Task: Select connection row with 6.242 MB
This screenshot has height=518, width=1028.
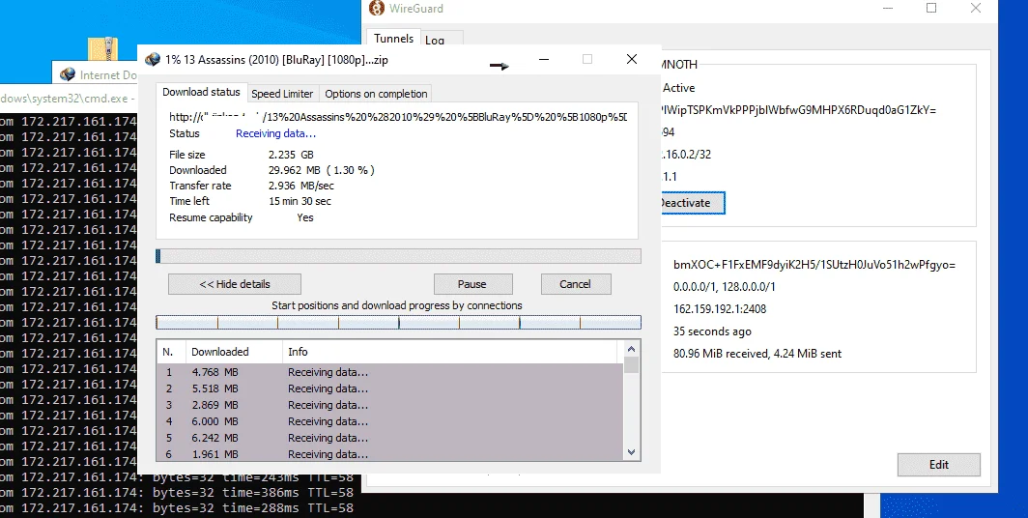Action: tap(390, 438)
